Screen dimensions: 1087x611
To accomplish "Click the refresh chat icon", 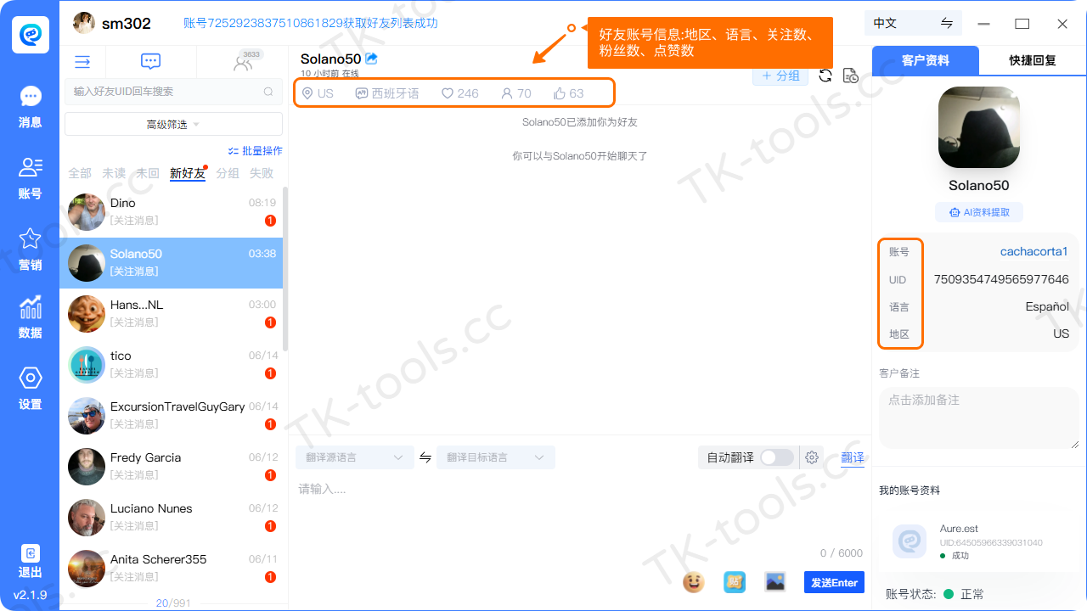I will coord(825,76).
